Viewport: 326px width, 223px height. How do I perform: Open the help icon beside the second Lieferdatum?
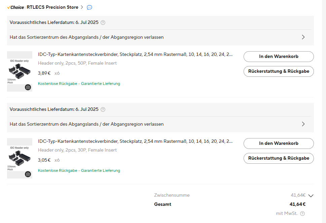point(103,109)
